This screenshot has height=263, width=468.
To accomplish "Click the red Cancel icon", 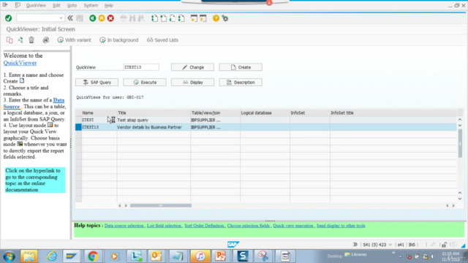I will 110,18.
